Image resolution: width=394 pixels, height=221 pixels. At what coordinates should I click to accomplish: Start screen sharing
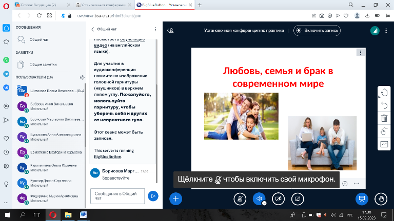tap(298, 198)
